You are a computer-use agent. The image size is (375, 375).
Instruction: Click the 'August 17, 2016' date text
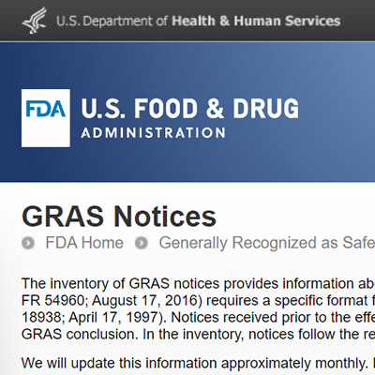pyautogui.click(x=146, y=300)
